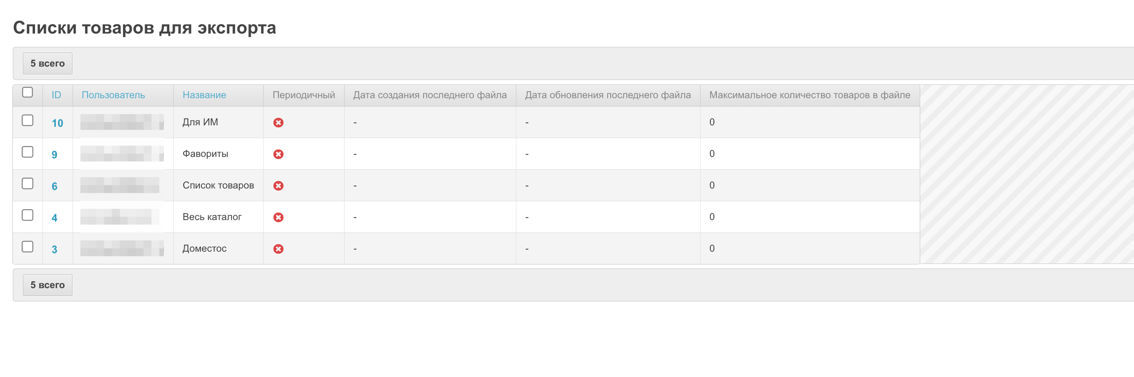
Task: Select the Весь каталог row checkbox
Action: coord(28,215)
